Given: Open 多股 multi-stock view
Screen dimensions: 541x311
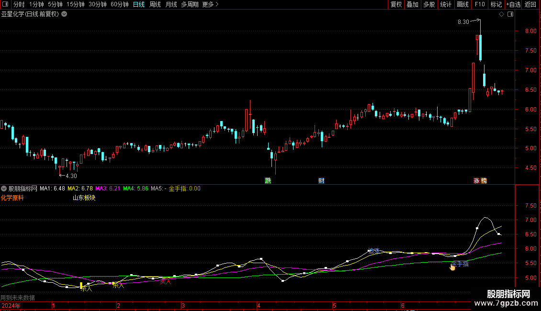Looking at the screenshot, I should [x=429, y=4].
